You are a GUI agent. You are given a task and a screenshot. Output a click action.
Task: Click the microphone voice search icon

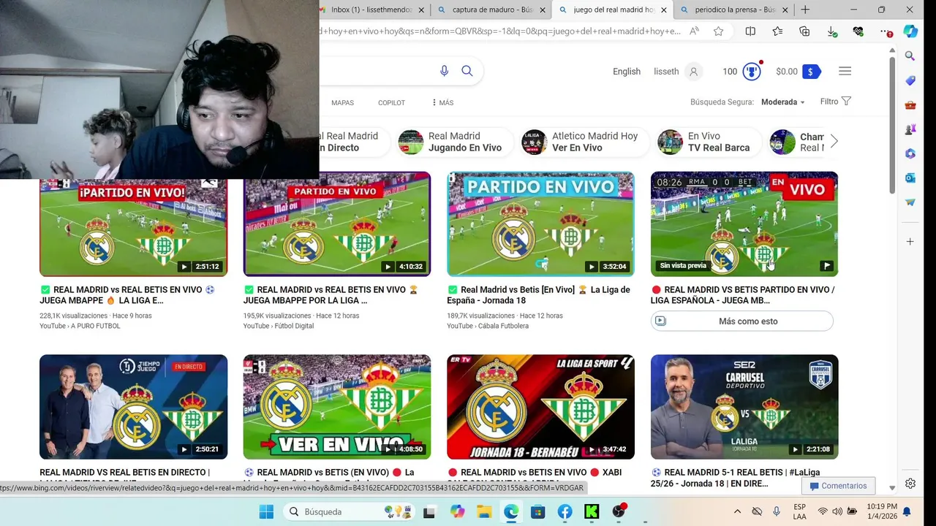(444, 71)
